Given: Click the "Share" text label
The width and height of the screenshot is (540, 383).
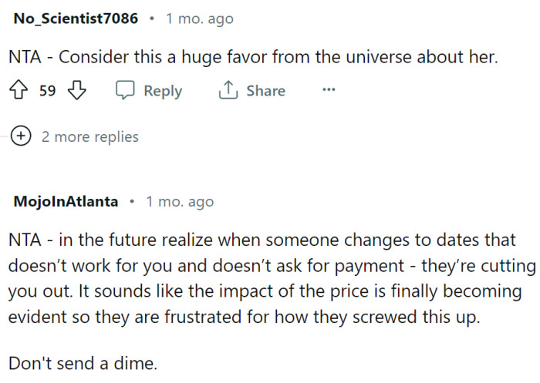Looking at the screenshot, I should [x=265, y=91].
